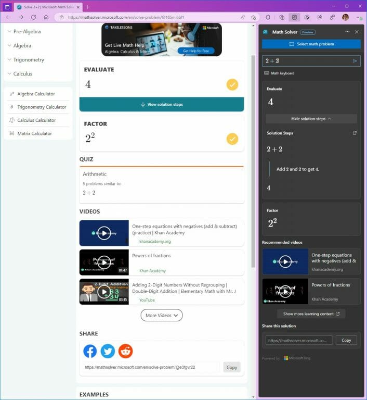
Task: Click the browser back arrow
Action: (x=8, y=17)
